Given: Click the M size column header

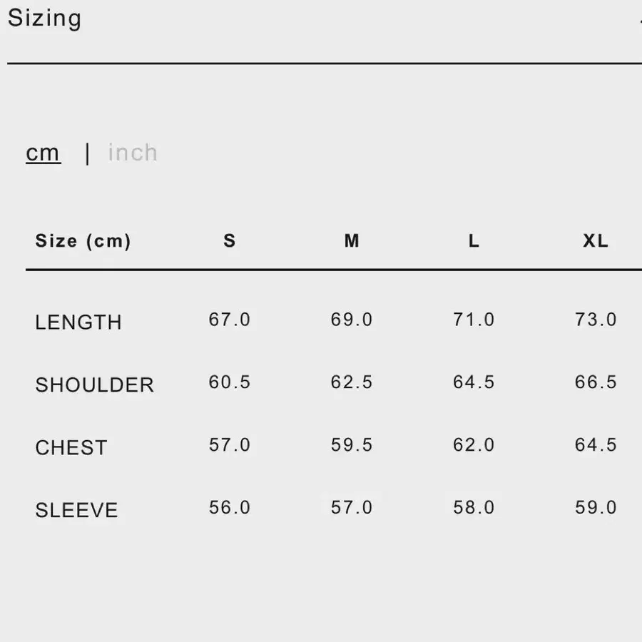Looking at the screenshot, I should [352, 241].
